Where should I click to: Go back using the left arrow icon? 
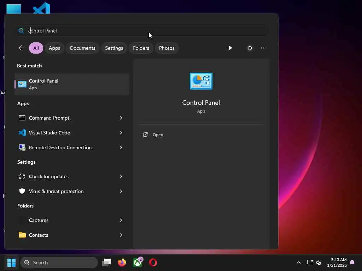22,48
